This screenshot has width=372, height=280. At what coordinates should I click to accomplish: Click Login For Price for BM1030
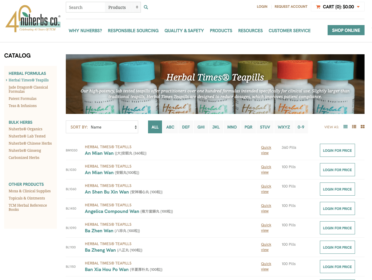coord(337,151)
